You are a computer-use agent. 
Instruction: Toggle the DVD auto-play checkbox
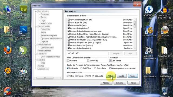[86, 76]
